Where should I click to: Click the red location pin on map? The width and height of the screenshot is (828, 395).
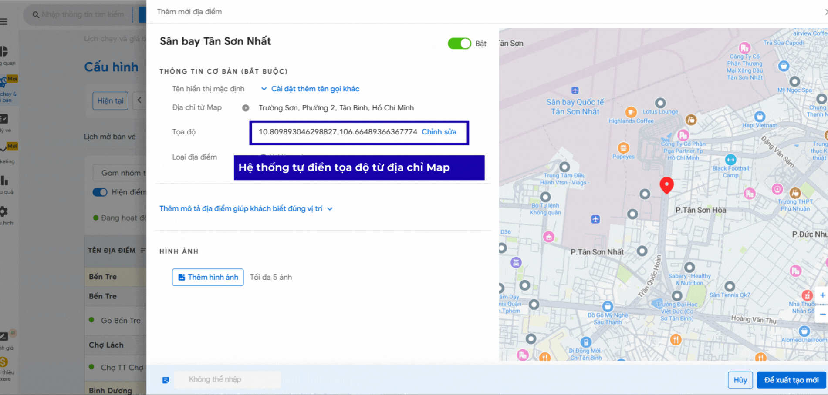[x=666, y=184]
